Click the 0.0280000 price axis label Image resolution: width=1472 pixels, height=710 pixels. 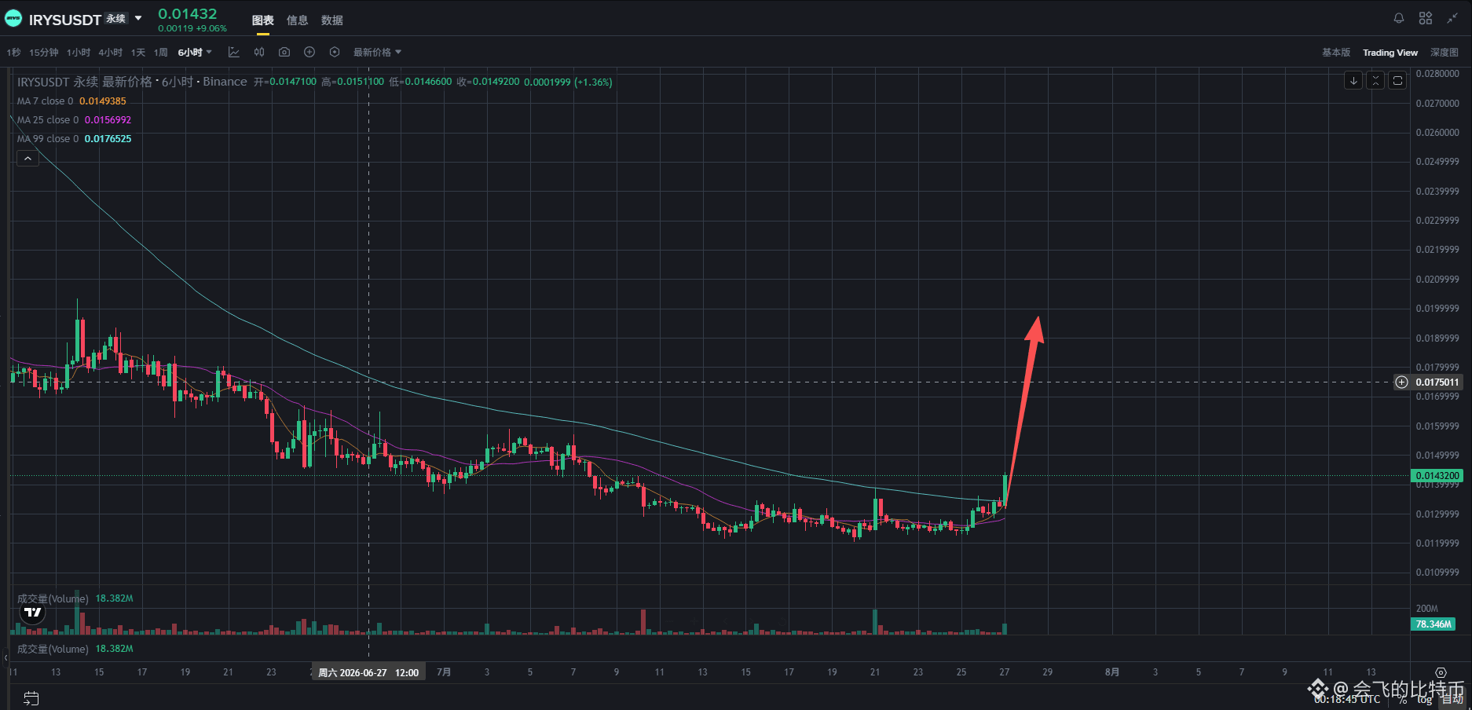(1437, 74)
